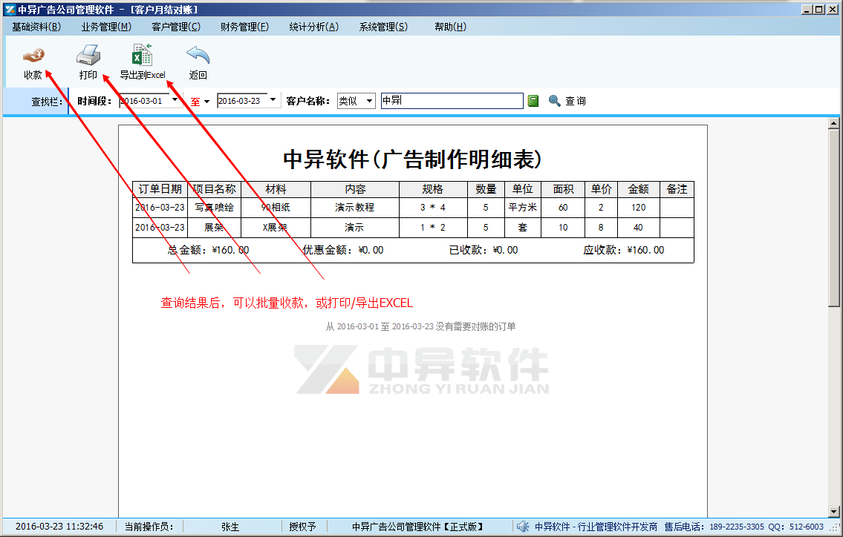Click the 单价 column header
The image size is (843, 537).
tap(601, 189)
